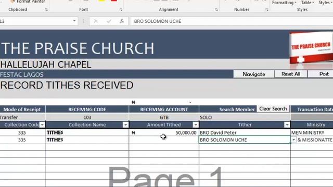
Task: Click the red font color swatch
Action: tap(114, 1)
